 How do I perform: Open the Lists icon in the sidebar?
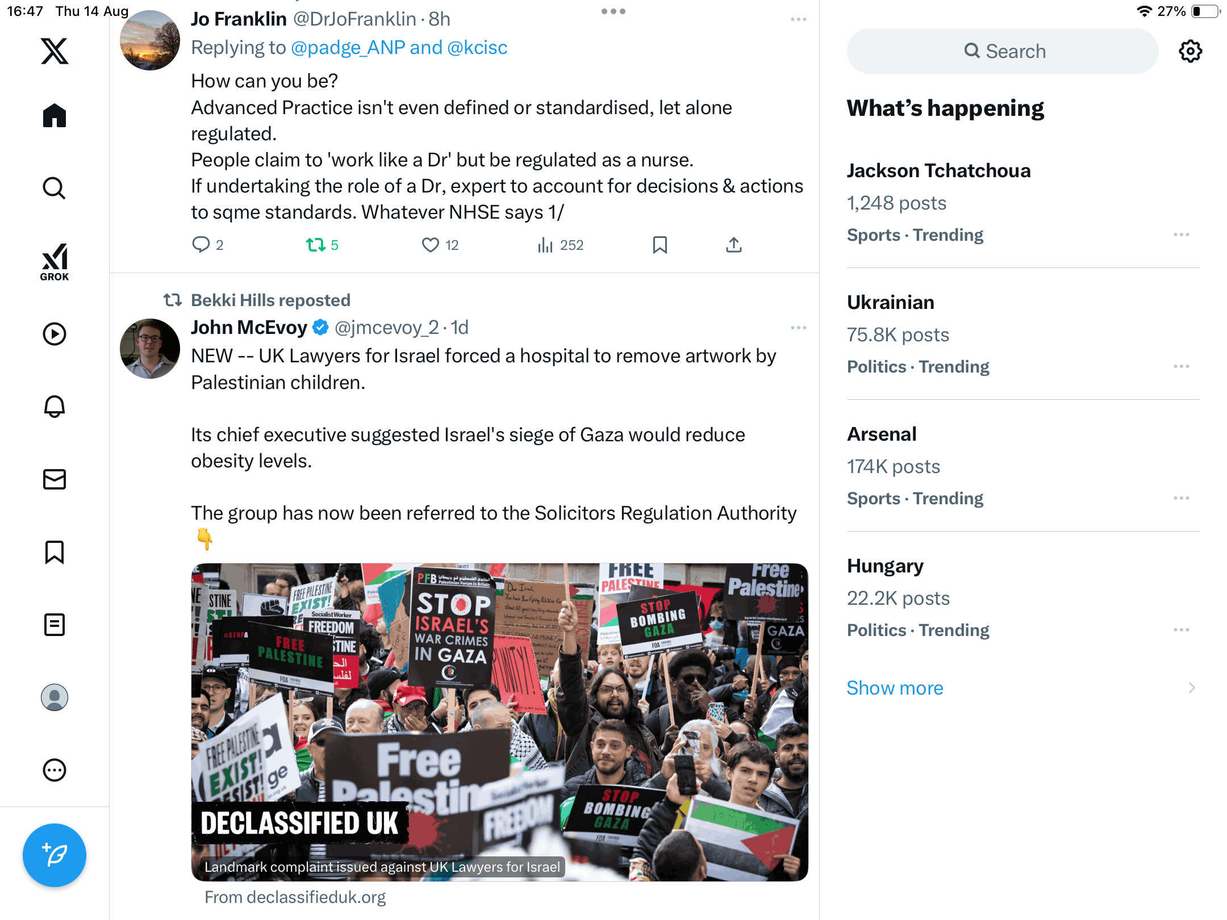(55, 625)
